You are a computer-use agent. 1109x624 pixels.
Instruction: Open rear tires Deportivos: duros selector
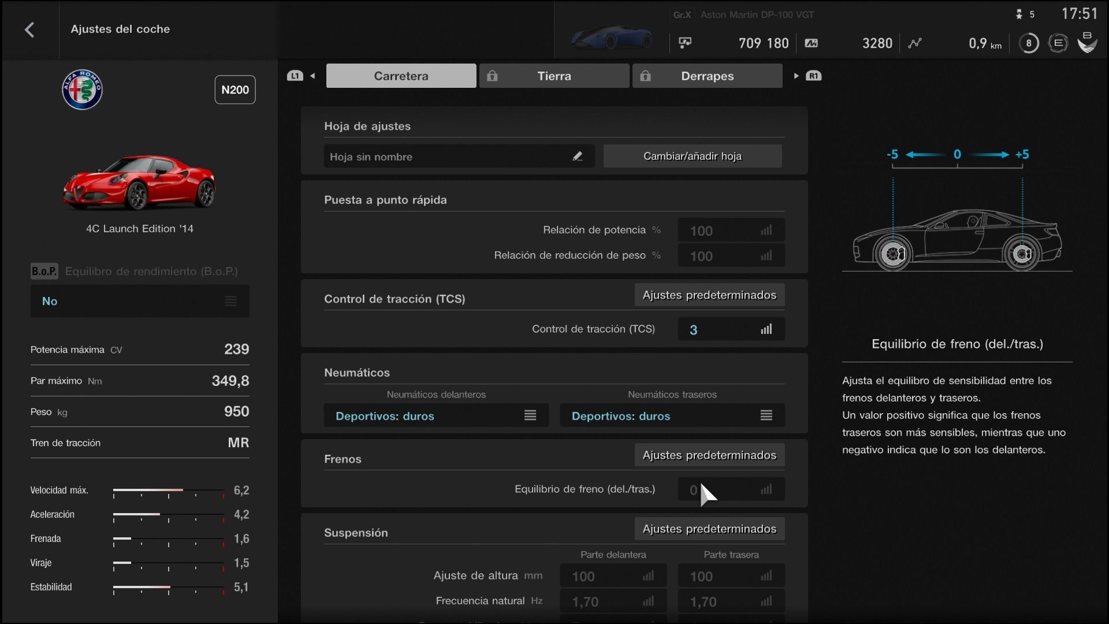(672, 416)
